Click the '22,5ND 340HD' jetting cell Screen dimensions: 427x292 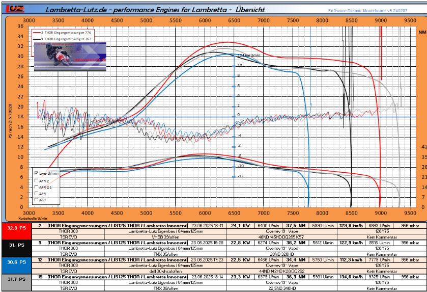pyautogui.click(x=282, y=288)
